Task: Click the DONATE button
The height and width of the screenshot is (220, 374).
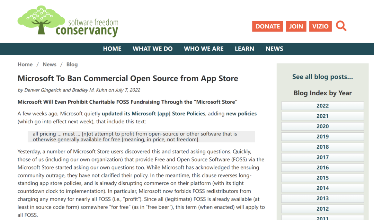Action: point(268,26)
